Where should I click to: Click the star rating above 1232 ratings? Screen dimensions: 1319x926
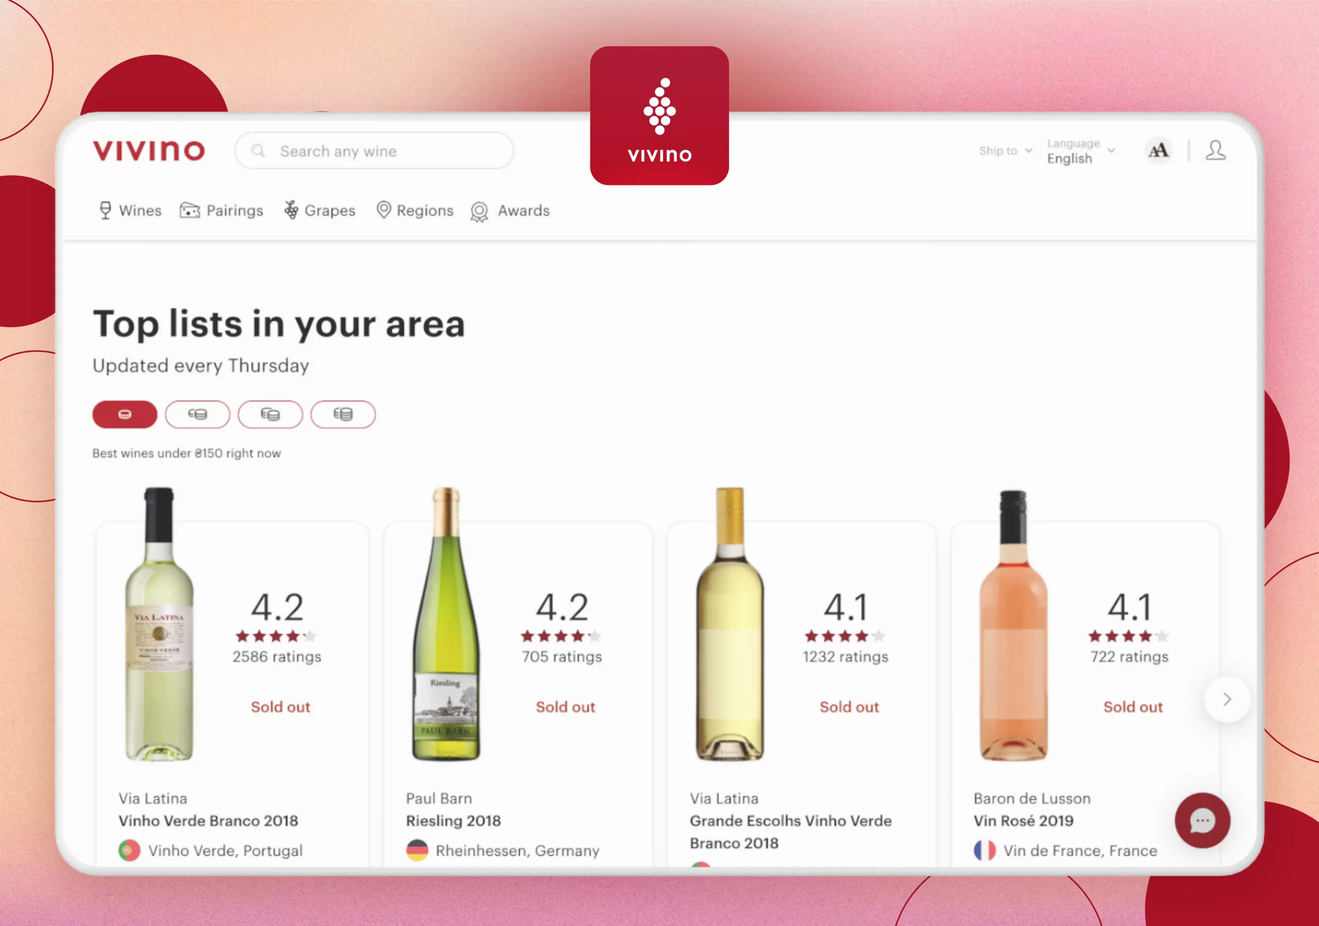[x=844, y=636]
